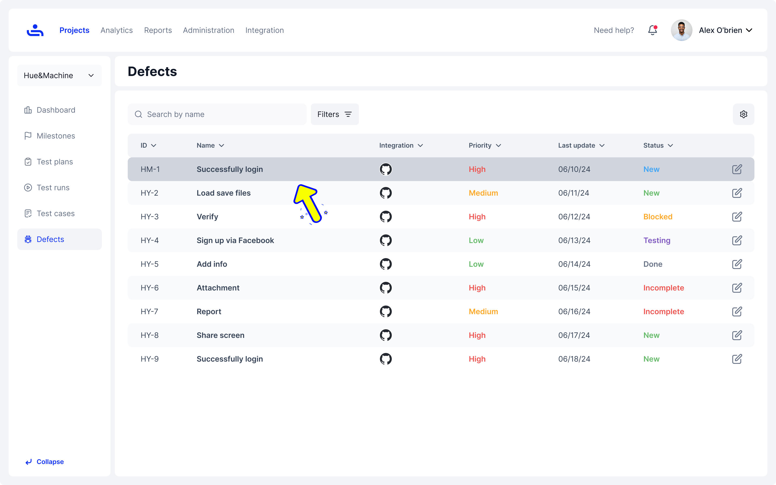The width and height of the screenshot is (776, 485).
Task: Click edit icon for HY-9 row
Action: point(737,359)
